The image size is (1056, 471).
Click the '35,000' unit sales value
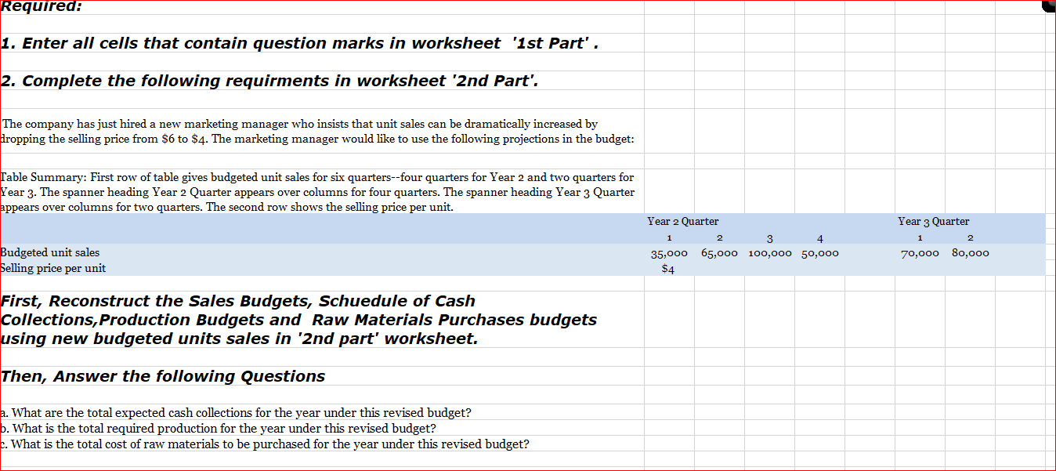[670, 252]
